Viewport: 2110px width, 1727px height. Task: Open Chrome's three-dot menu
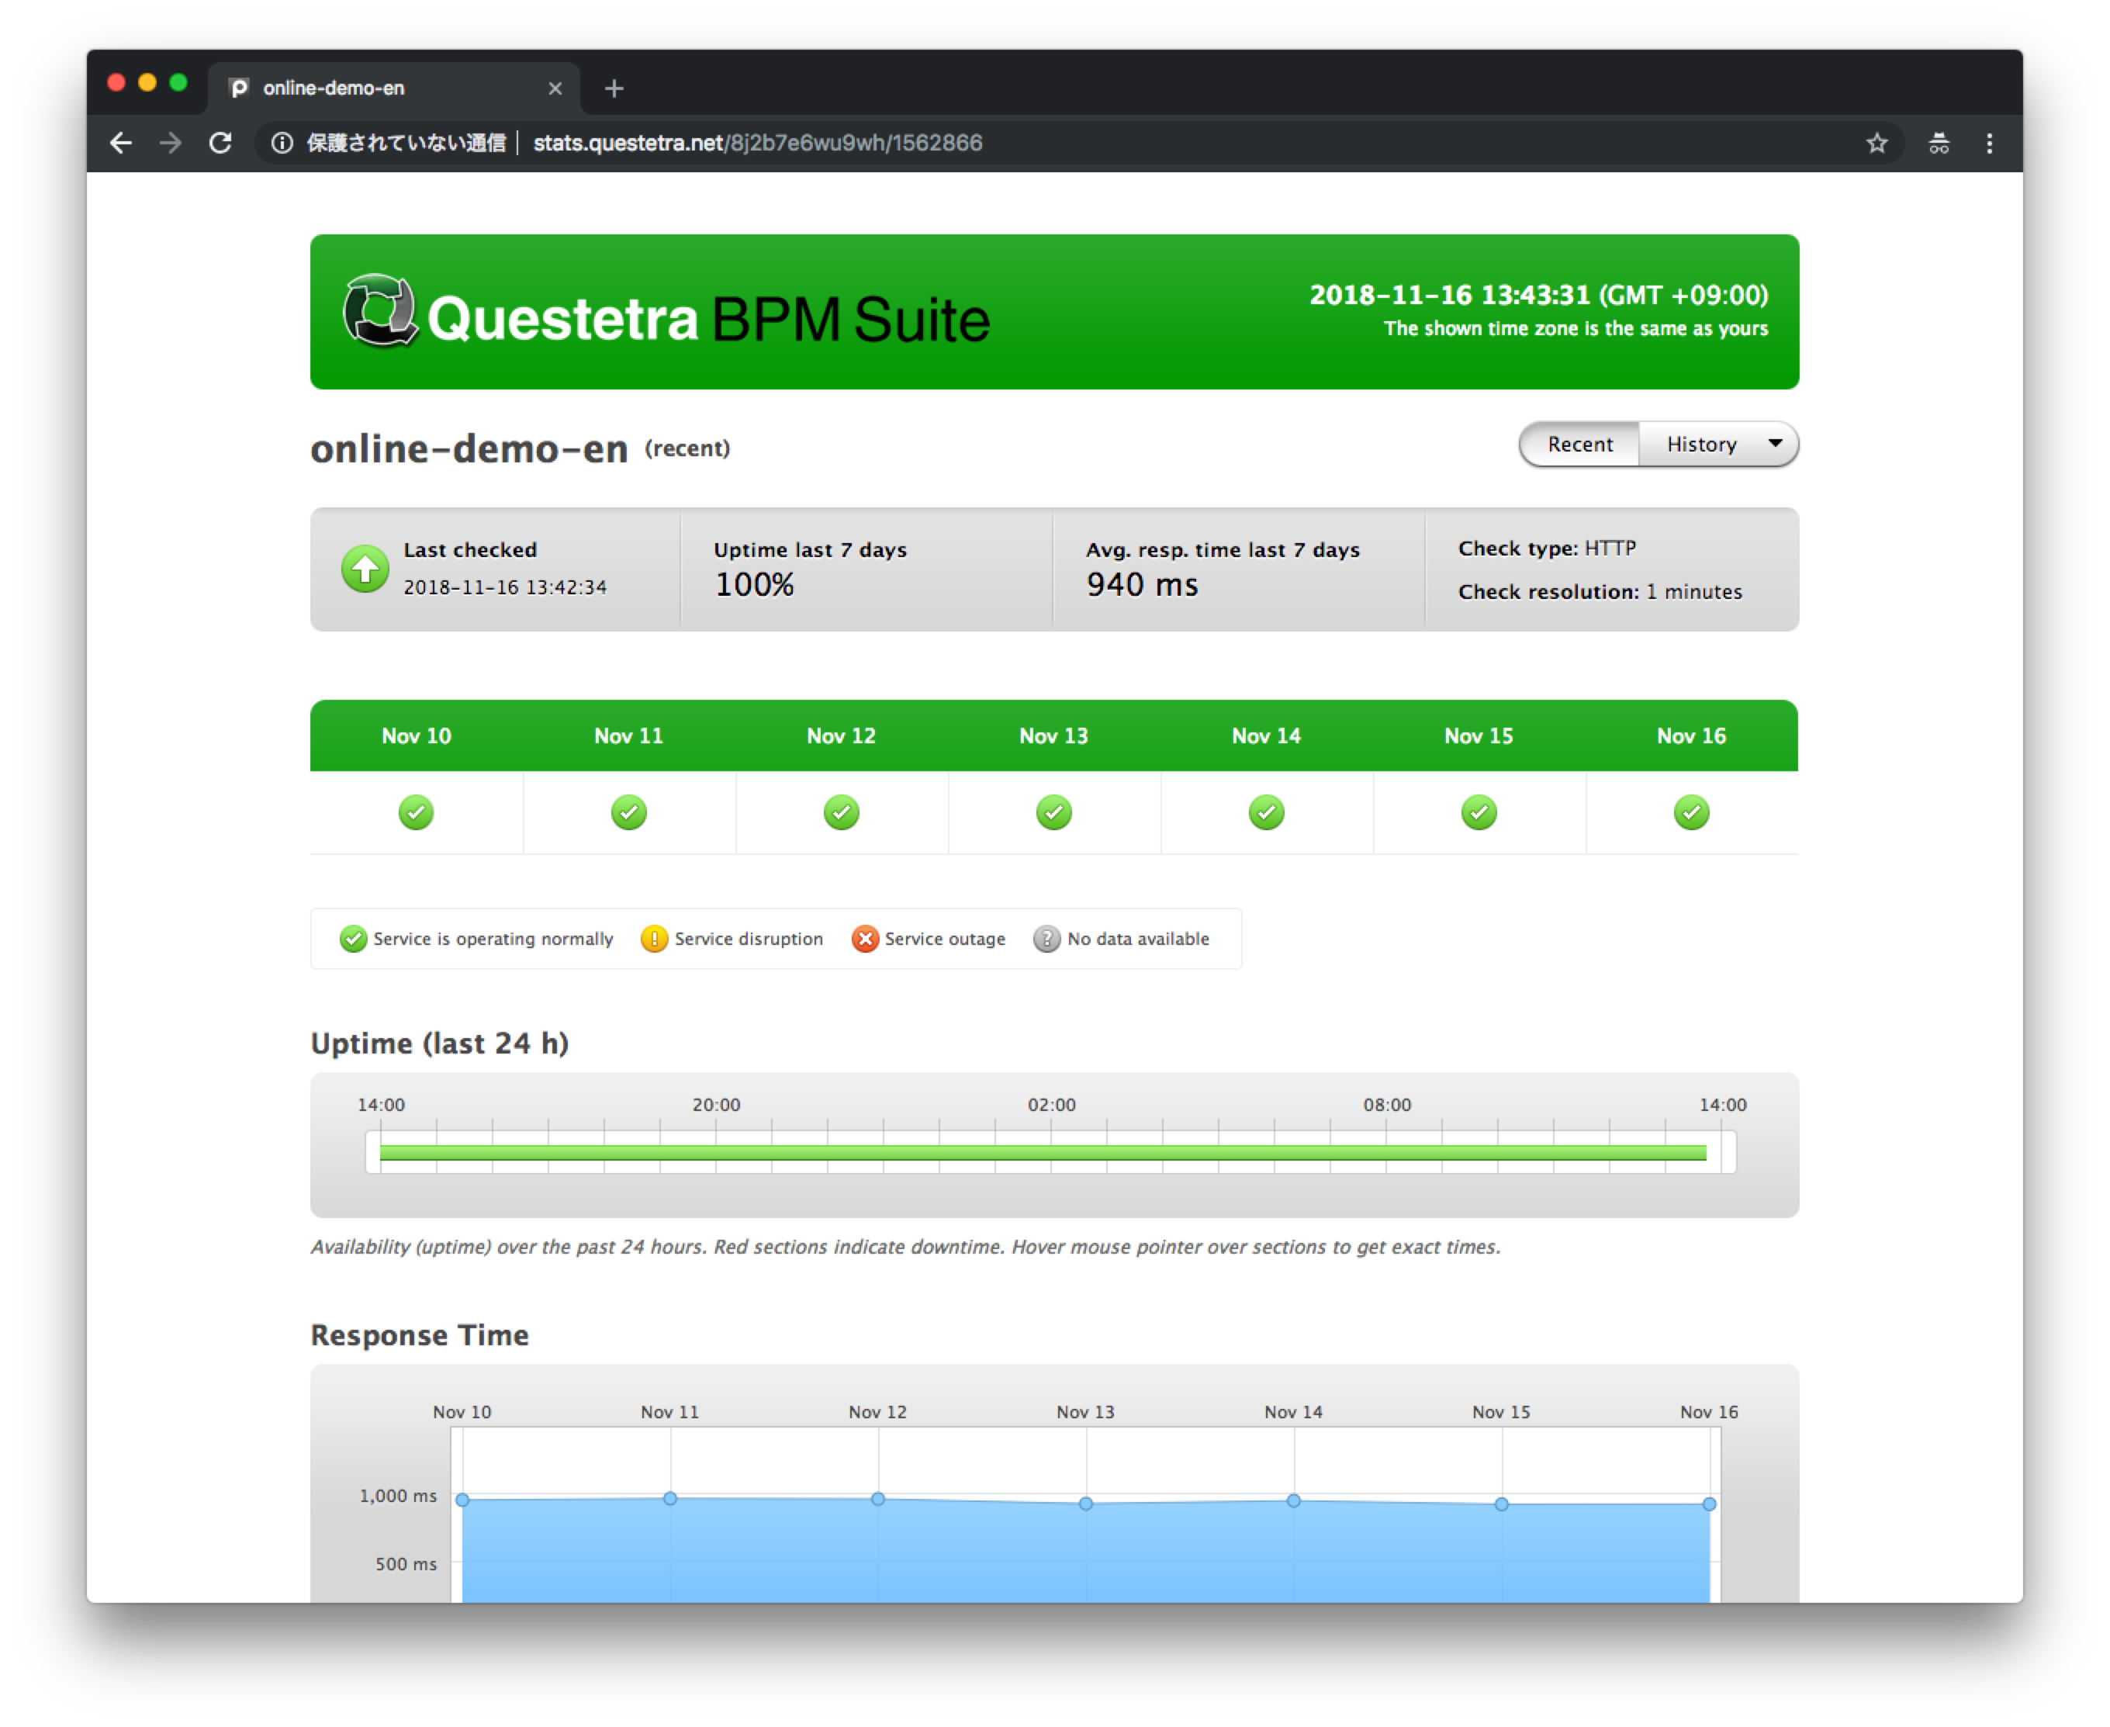pos(1990,144)
